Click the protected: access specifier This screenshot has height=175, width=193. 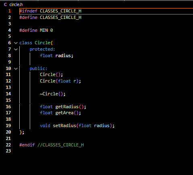tap(42, 49)
